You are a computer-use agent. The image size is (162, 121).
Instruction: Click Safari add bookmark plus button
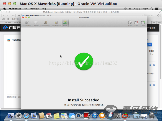(x=19, y=15)
